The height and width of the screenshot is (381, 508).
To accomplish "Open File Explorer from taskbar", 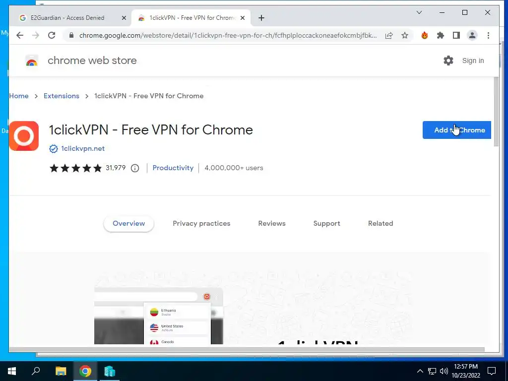I will 61,371.
